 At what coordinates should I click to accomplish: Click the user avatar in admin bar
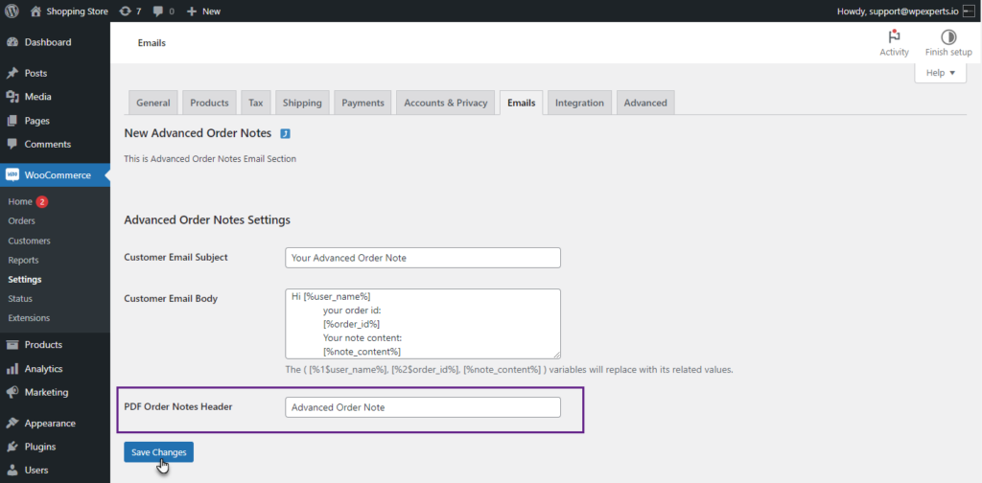969,11
